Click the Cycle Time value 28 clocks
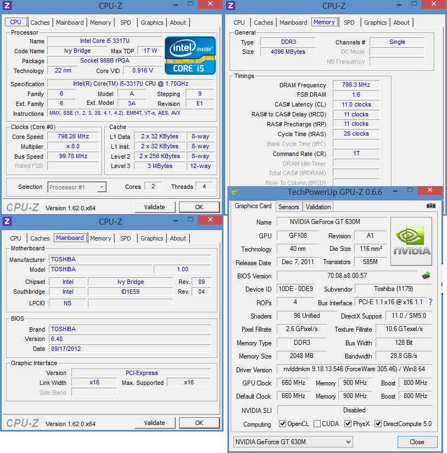 coord(356,134)
